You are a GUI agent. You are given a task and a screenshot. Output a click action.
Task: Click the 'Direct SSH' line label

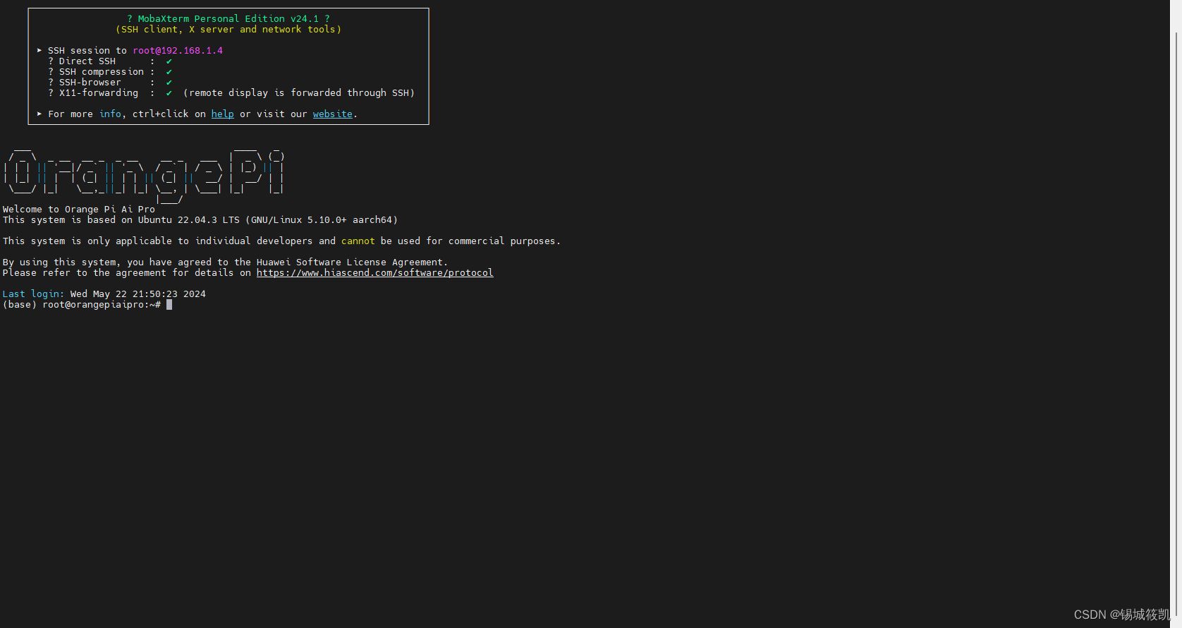pyautogui.click(x=87, y=61)
